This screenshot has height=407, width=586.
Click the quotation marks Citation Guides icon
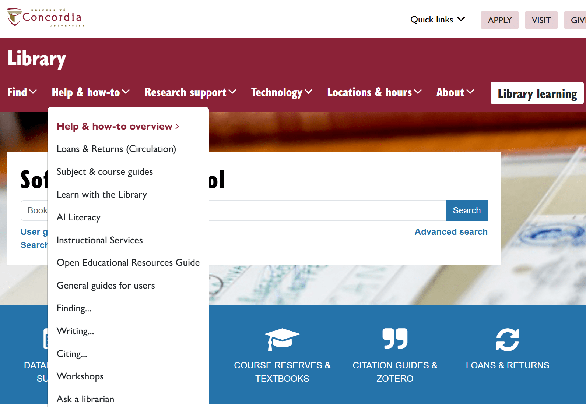point(395,339)
